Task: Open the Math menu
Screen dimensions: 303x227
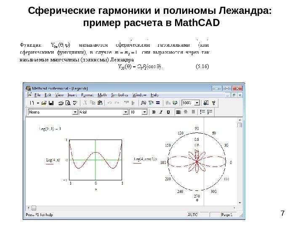Action: pos(102,95)
